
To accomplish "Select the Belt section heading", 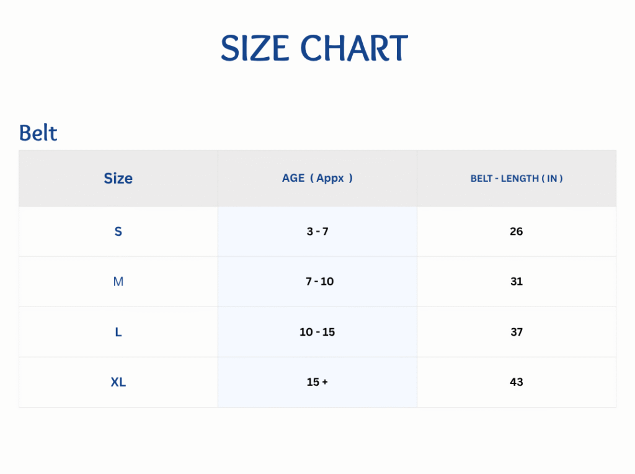I will tap(38, 133).
